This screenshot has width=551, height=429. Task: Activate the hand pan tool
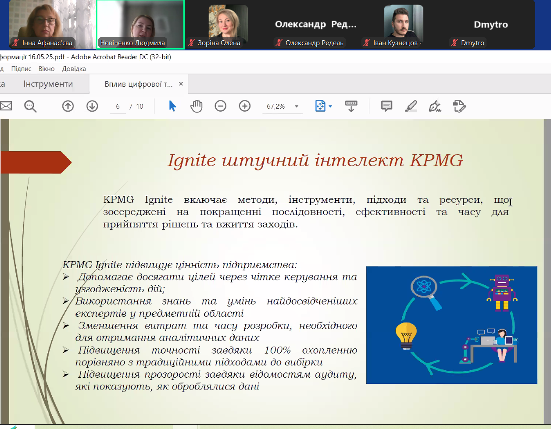tap(197, 106)
